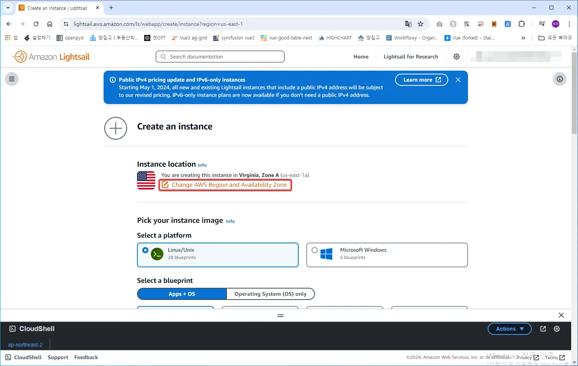The height and width of the screenshot is (366, 578).
Task: Open CloudShell in a new tab icon
Action: point(543,329)
